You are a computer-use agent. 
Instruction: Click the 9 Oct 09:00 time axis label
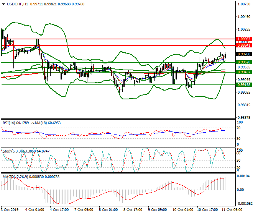point(157,210)
